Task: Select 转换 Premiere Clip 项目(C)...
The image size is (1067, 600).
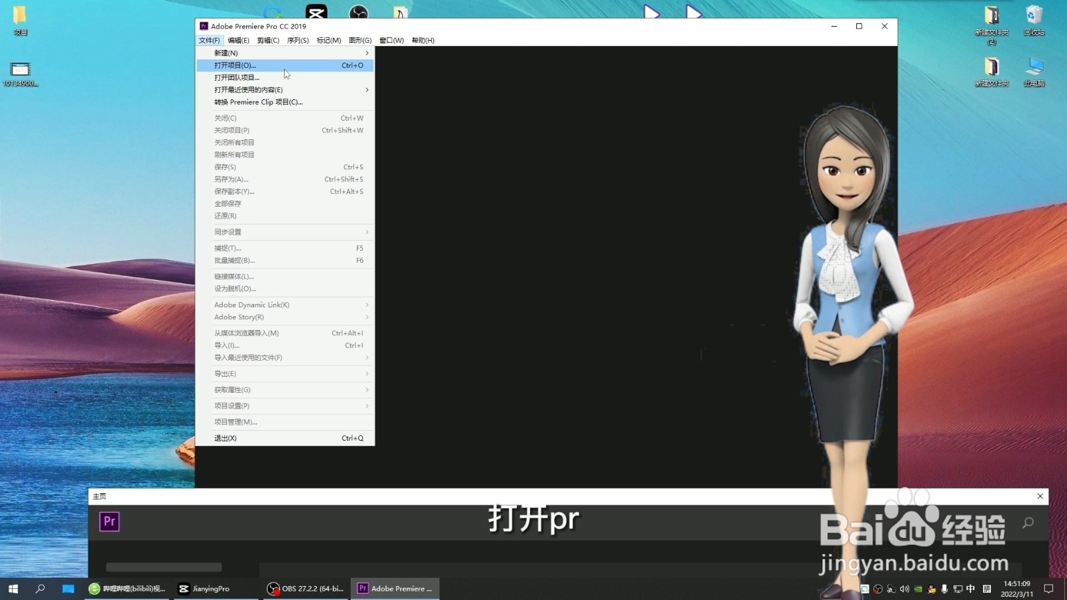Action: (x=285, y=102)
